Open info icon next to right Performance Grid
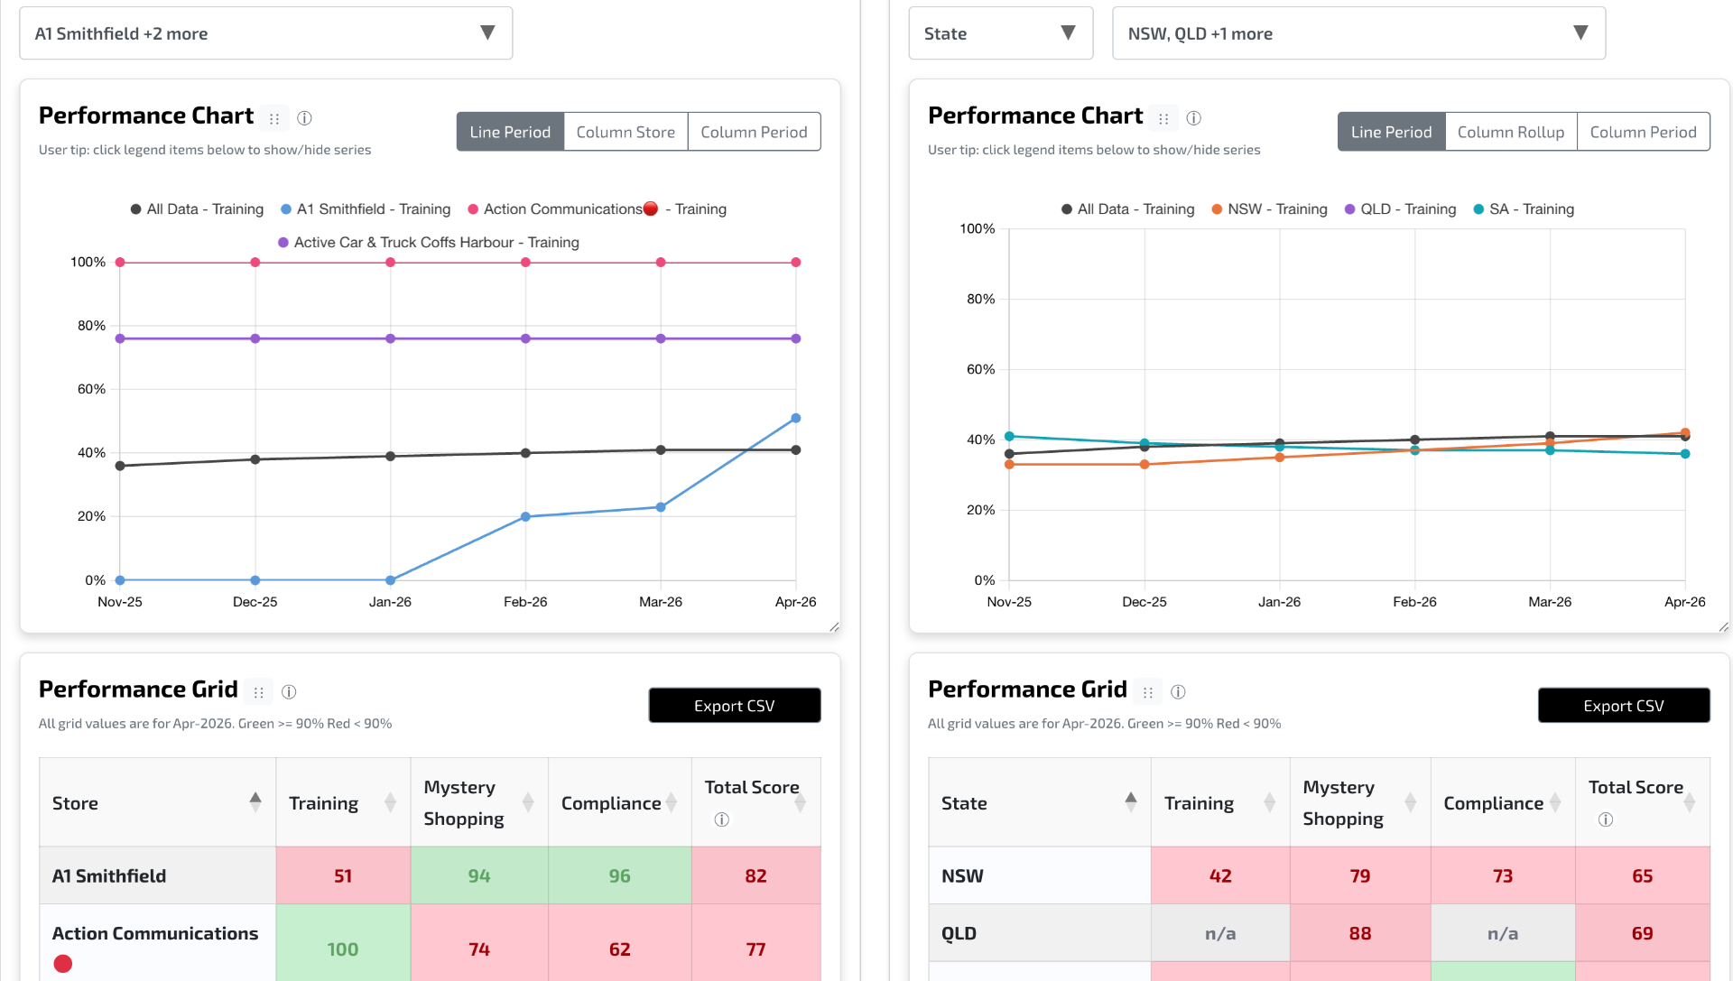 (1178, 692)
